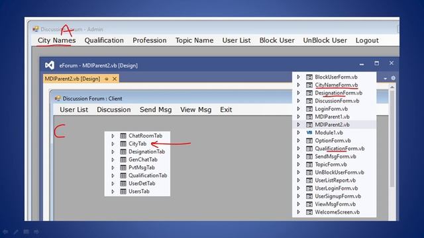Open the tab list dropdown arrow
This screenshot has width=424, height=238.
click(385, 78)
